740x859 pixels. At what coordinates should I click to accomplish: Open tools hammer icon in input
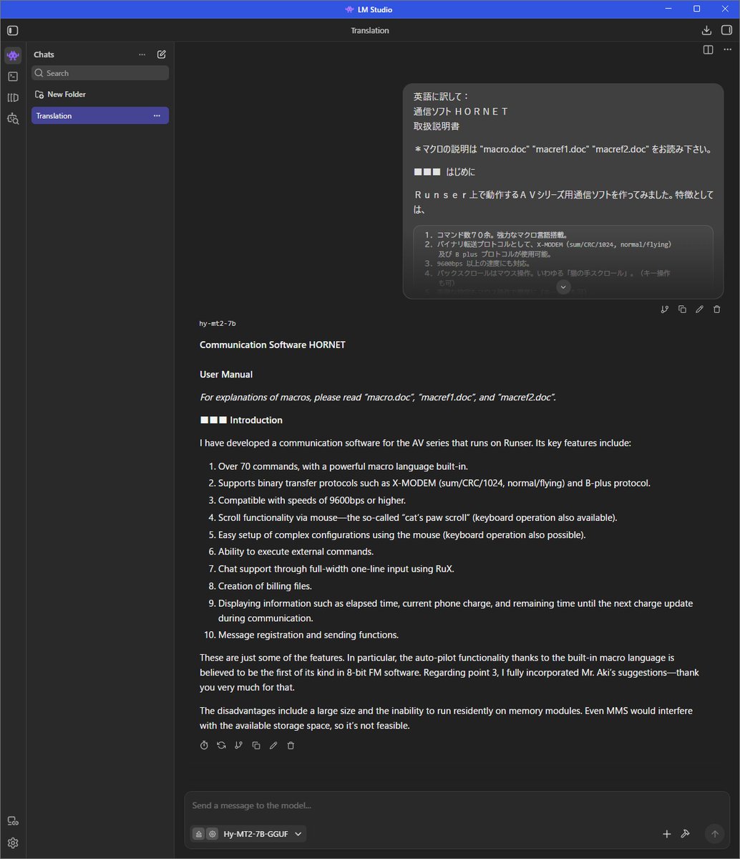(x=686, y=834)
